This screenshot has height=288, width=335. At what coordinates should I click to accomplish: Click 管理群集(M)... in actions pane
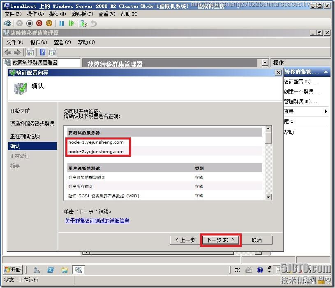point(300,101)
